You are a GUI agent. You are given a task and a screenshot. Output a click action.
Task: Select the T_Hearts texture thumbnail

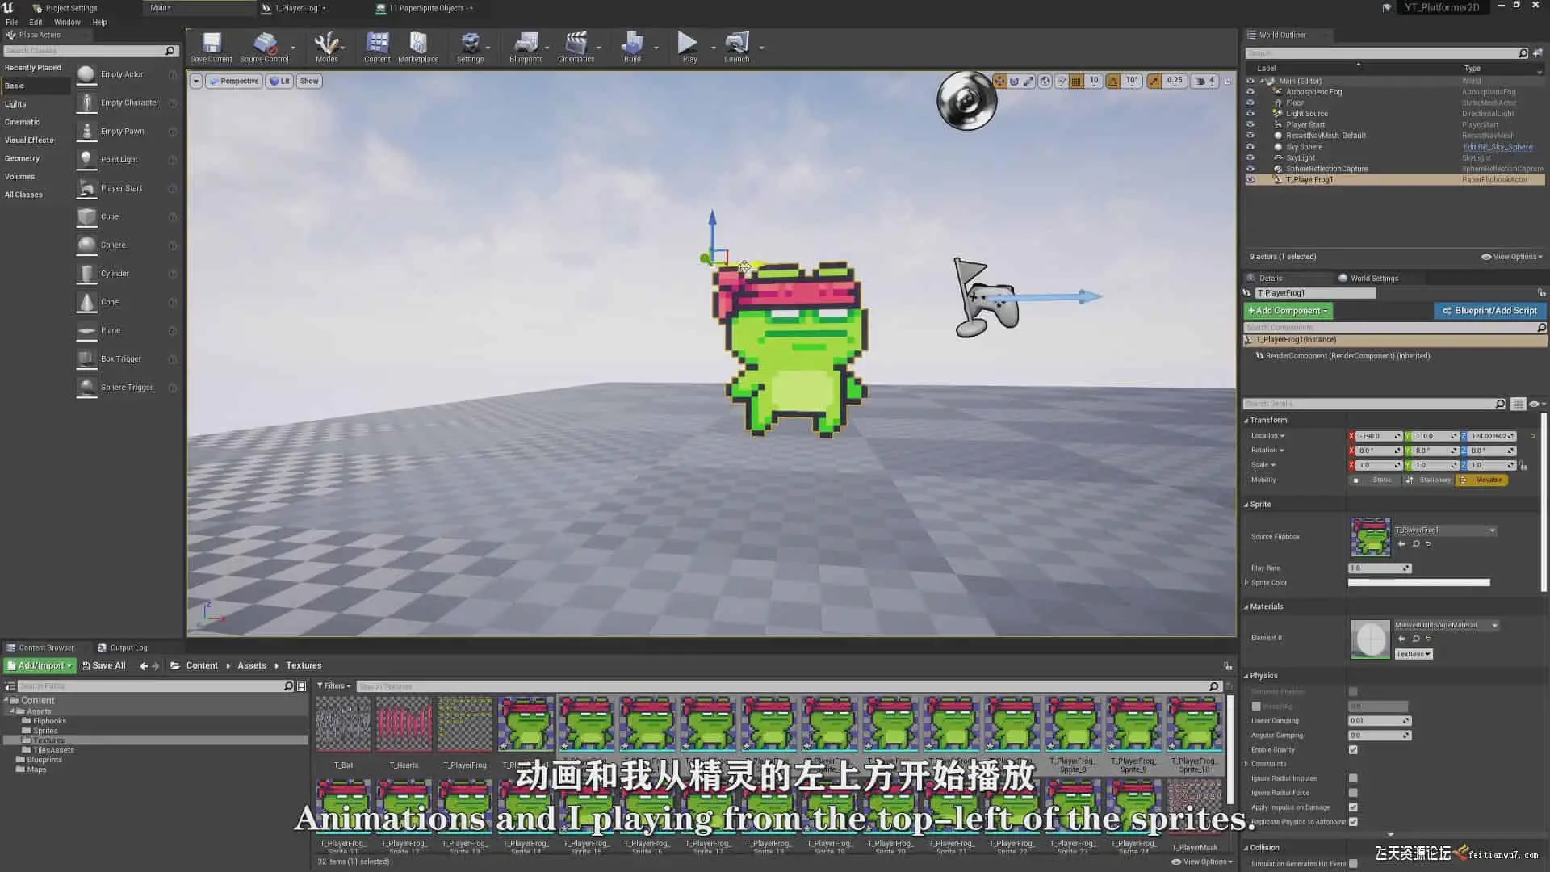[404, 725]
